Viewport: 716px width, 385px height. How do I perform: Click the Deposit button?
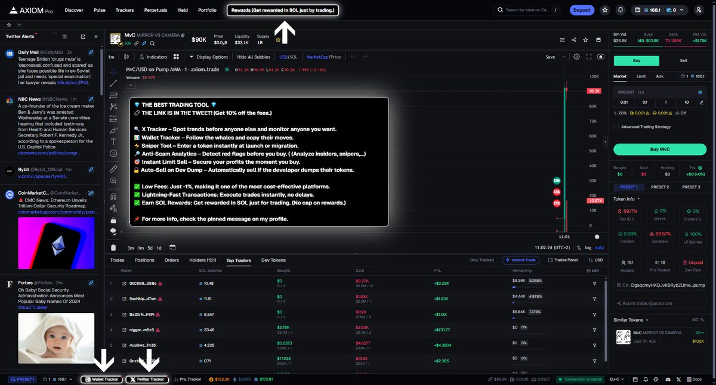pos(582,10)
